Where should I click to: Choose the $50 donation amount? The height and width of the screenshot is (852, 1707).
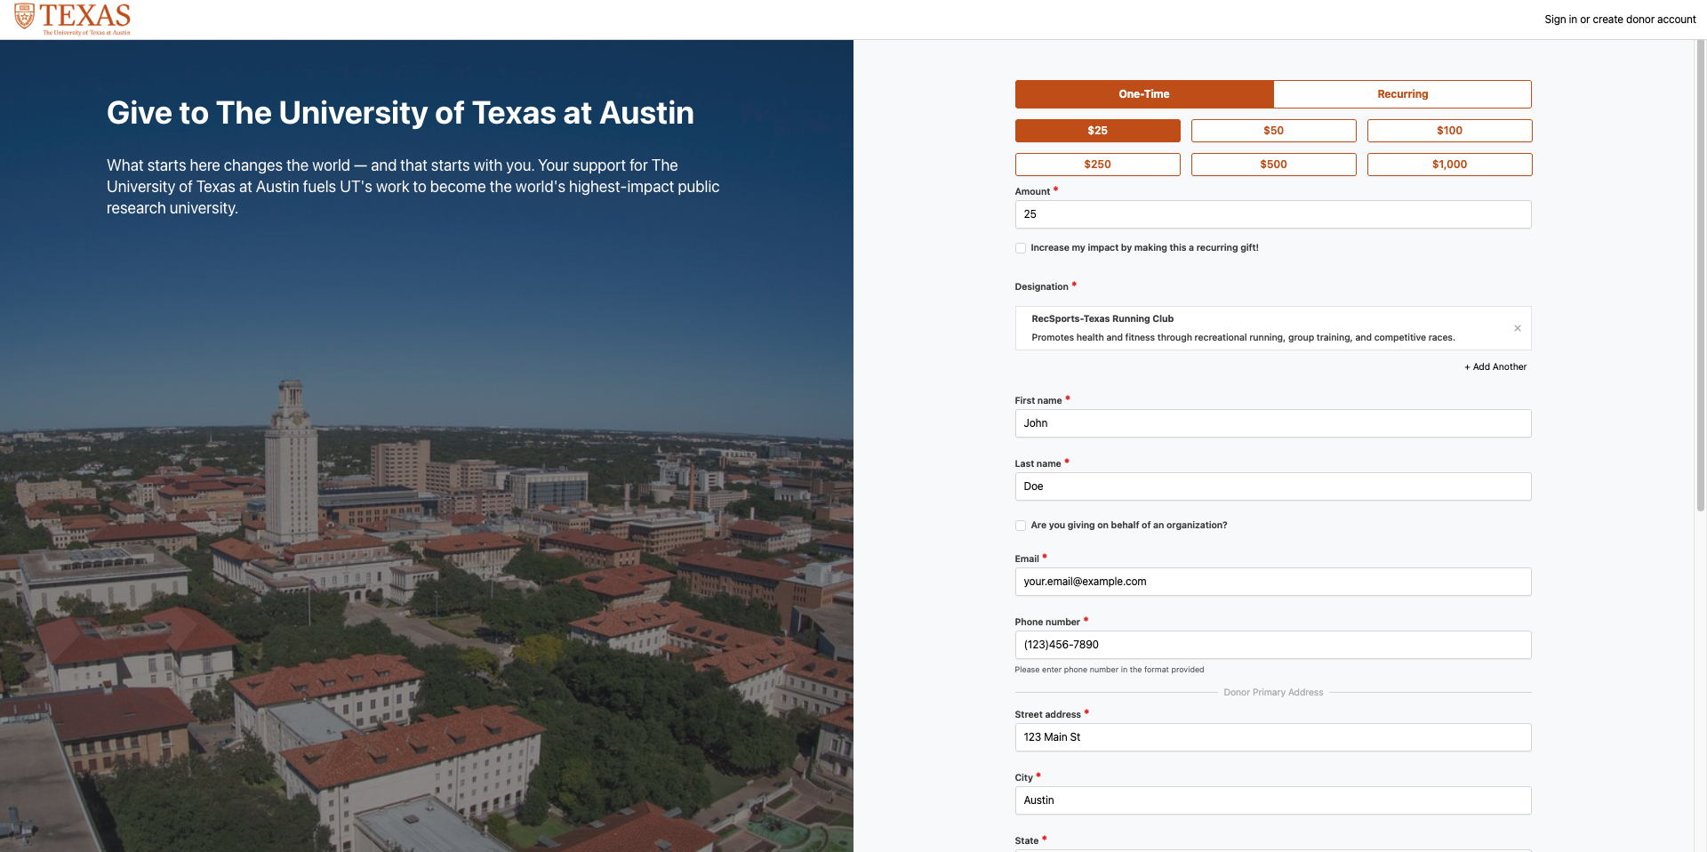[1273, 131]
